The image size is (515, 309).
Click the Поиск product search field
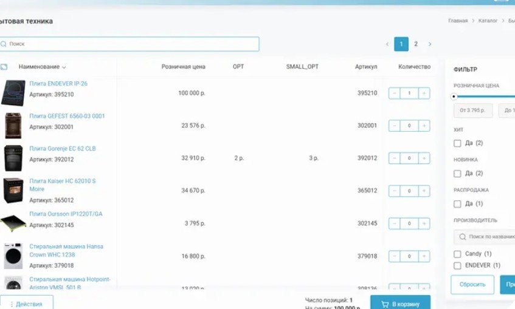tap(130, 44)
